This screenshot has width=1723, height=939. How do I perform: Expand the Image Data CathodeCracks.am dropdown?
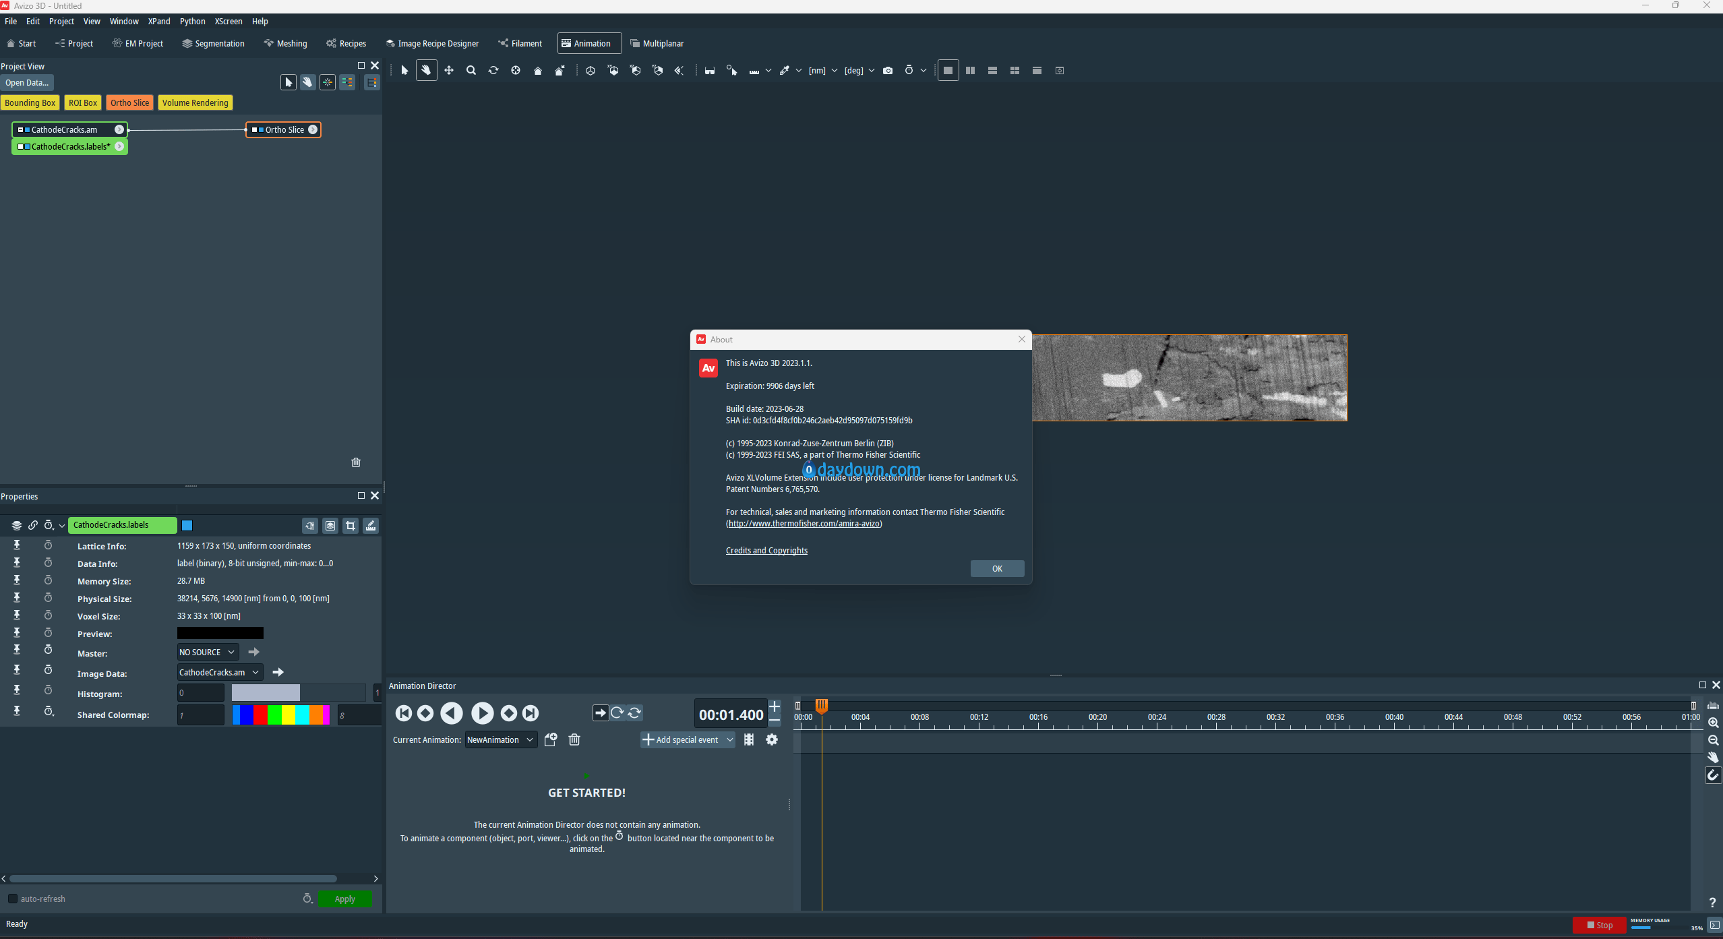coord(220,672)
